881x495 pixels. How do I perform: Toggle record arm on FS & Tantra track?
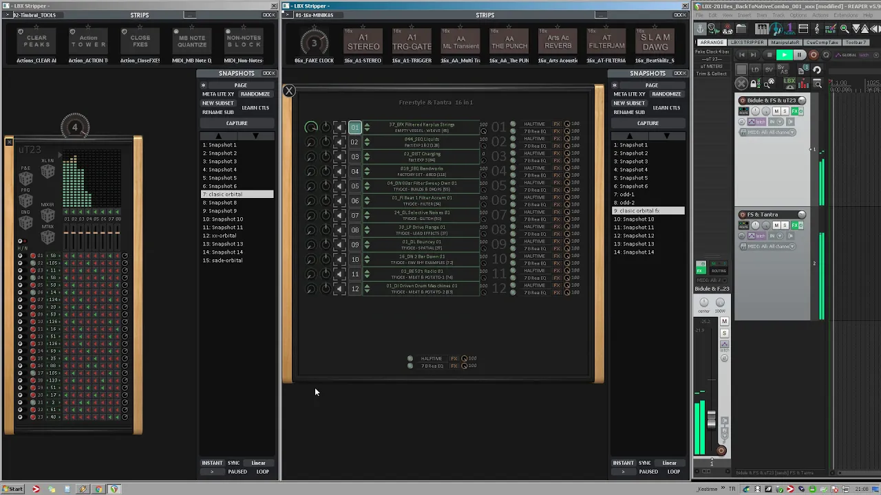742,214
